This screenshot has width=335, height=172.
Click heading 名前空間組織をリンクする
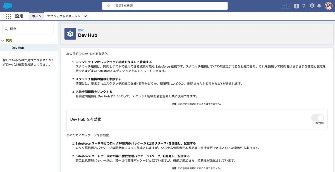click(94, 92)
